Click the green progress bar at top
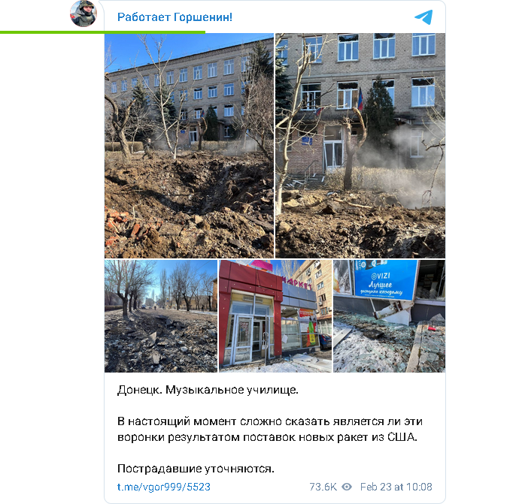This screenshot has width=516, height=504. point(102,32)
